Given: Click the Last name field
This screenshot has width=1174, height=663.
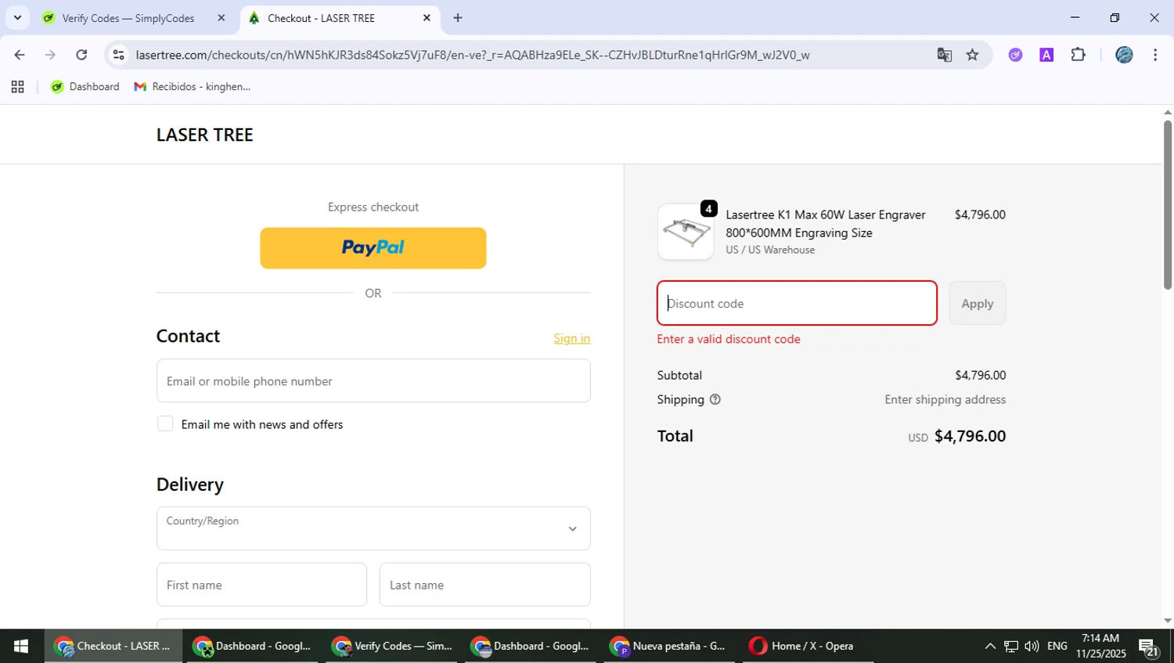Looking at the screenshot, I should (x=485, y=585).
